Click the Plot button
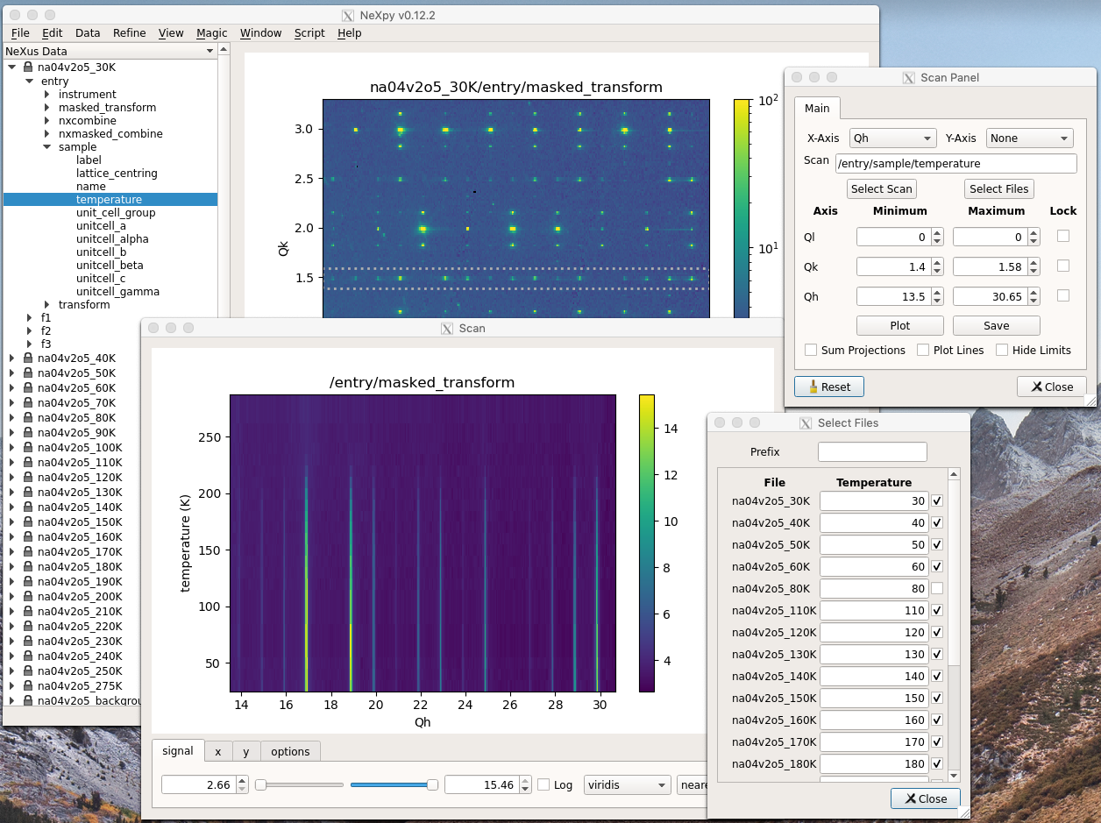The image size is (1101, 823). coord(899,325)
